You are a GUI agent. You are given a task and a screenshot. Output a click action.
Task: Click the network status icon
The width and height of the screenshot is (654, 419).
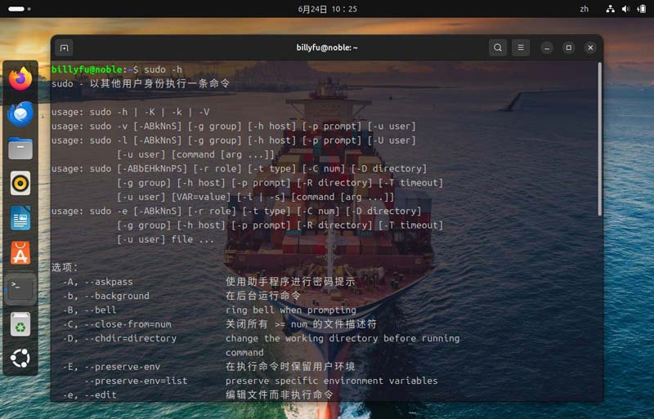pos(610,9)
